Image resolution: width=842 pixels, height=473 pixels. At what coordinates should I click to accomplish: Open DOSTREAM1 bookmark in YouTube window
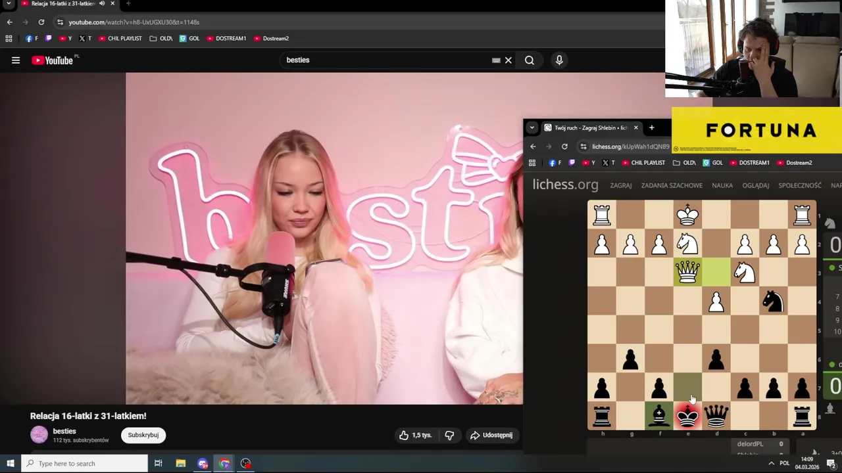pos(226,39)
